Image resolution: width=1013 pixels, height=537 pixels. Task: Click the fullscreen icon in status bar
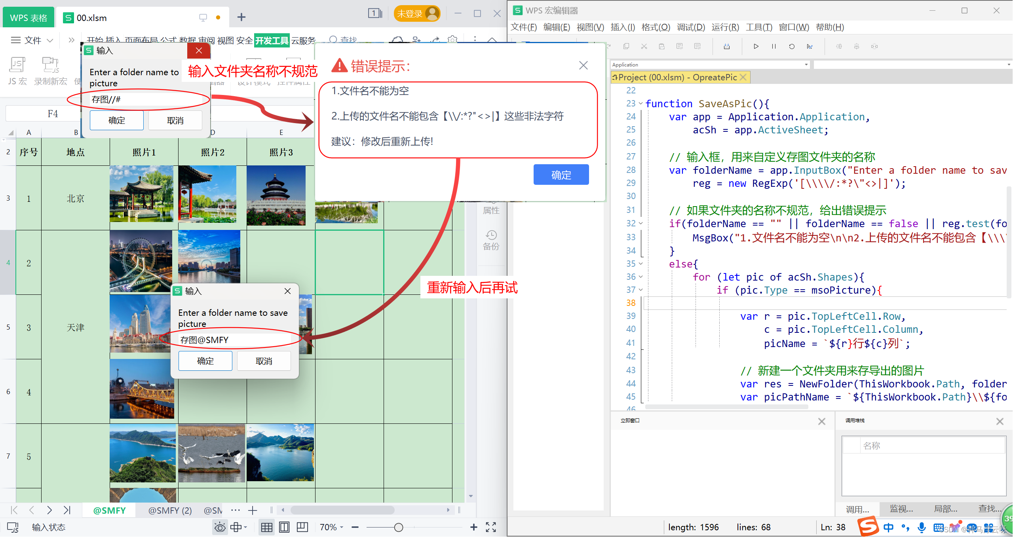491,527
